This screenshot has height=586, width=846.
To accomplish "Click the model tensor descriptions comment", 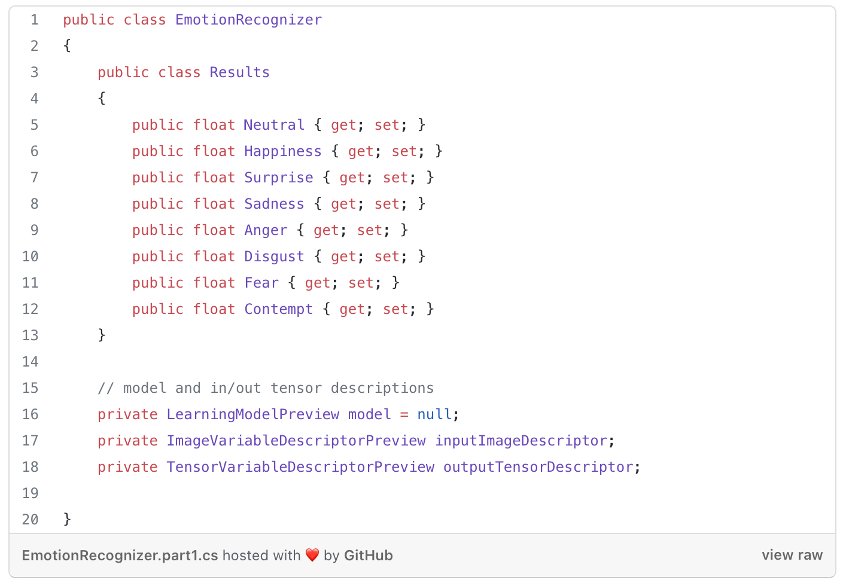I will [x=266, y=388].
